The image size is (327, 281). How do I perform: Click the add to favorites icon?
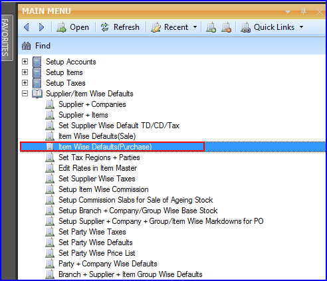tap(211, 27)
